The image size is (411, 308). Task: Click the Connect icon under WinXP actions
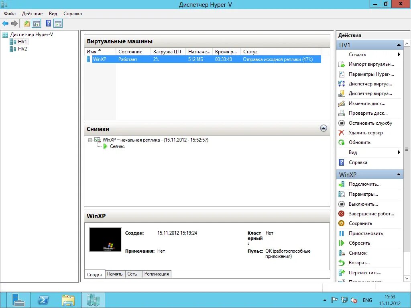coord(342,184)
